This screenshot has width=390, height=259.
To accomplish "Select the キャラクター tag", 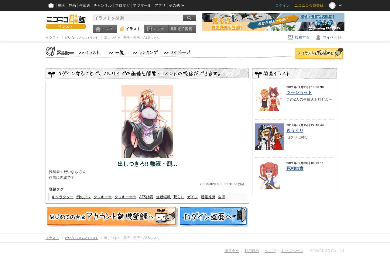I will coord(63,197).
